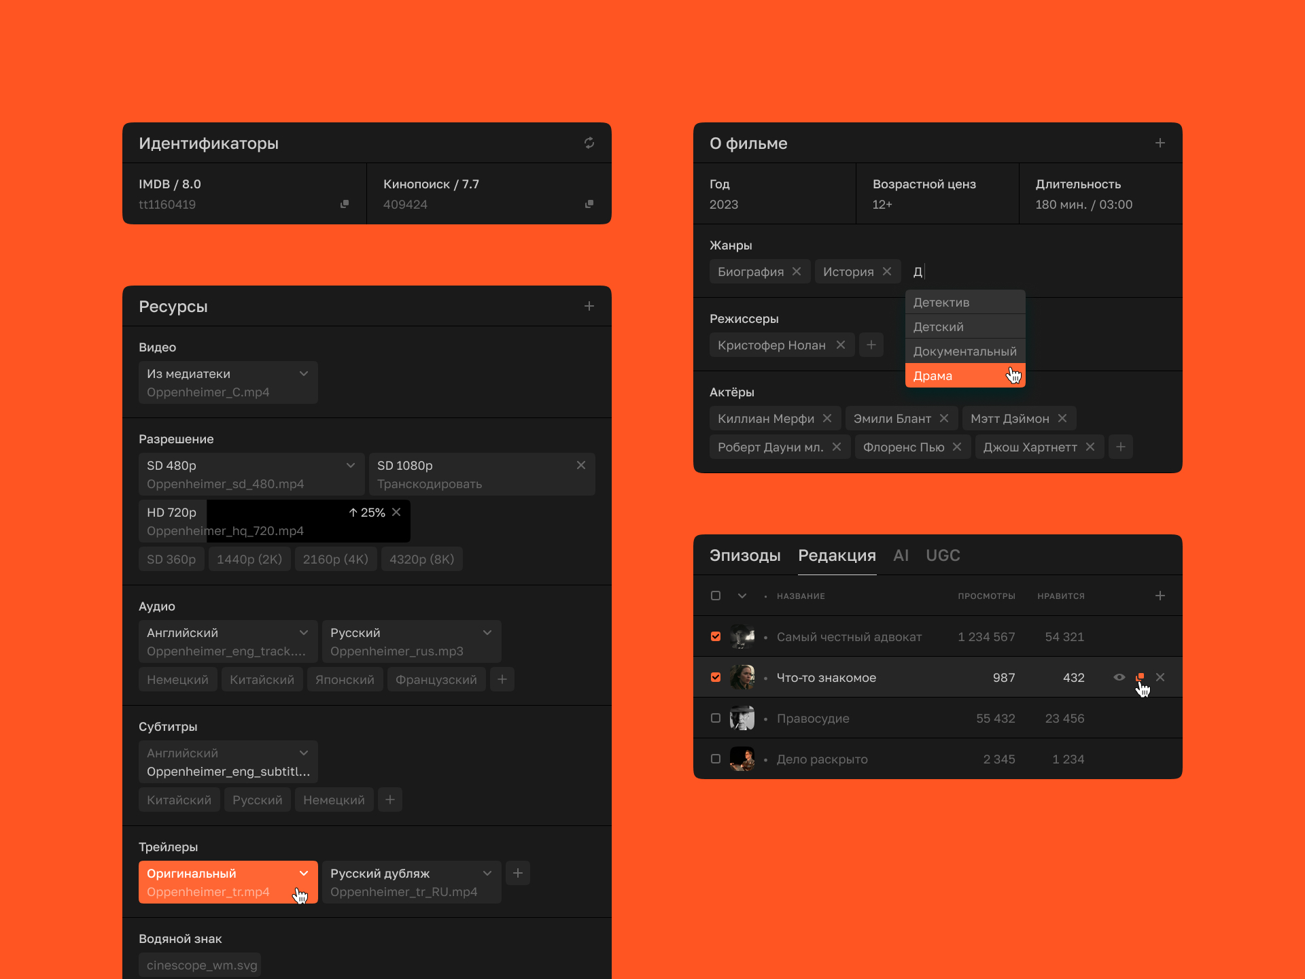Remove the Биография genre tag
Viewport: 1305px width, 979px height.
pyautogui.click(x=797, y=271)
